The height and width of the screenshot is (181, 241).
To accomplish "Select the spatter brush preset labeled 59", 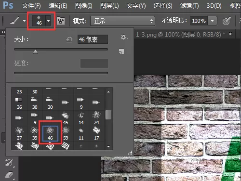I will [66, 134].
